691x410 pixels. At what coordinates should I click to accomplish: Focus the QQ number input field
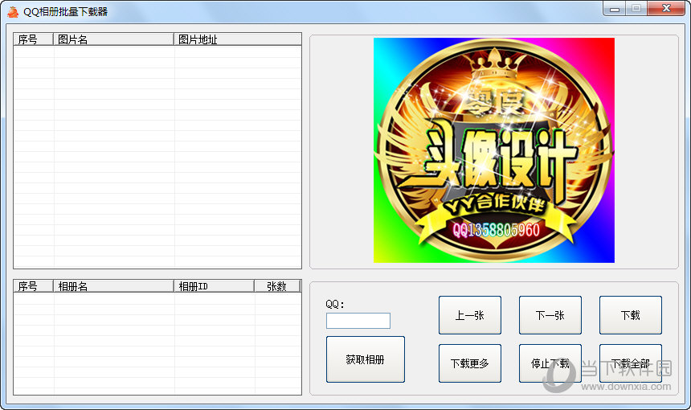click(x=358, y=321)
